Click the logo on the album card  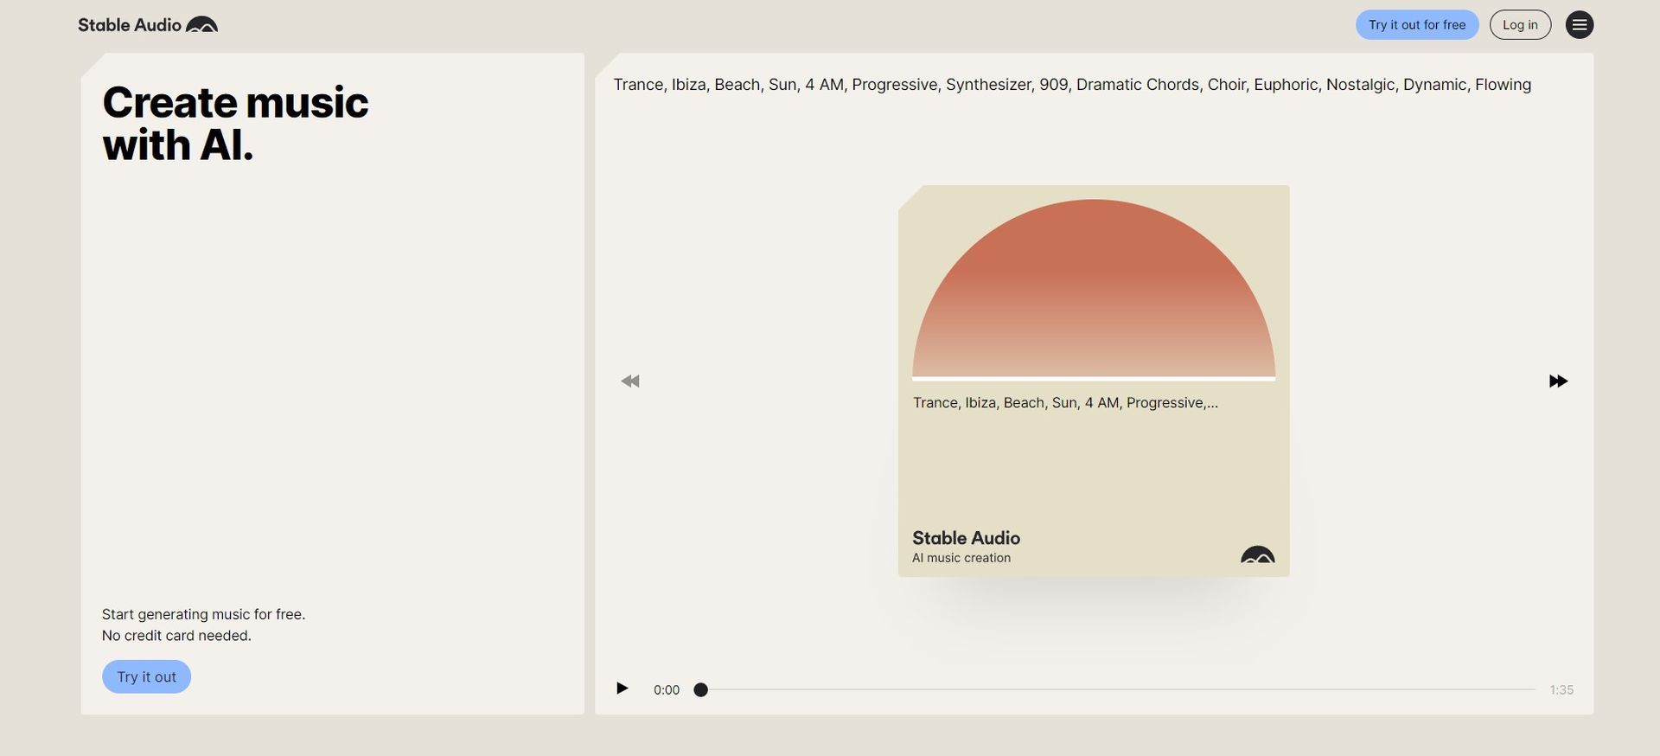click(1257, 555)
